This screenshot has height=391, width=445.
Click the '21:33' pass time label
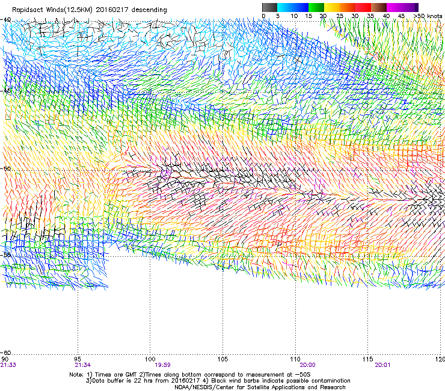pos(8,365)
